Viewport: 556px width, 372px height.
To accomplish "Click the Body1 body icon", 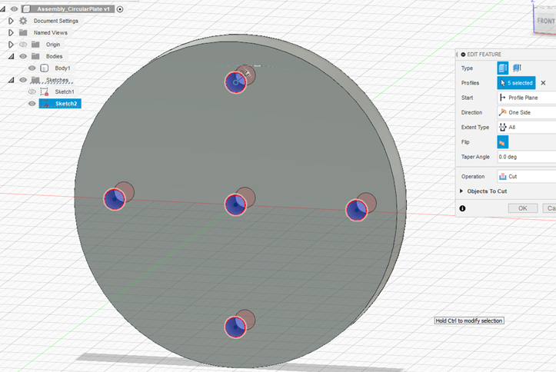I will pos(45,68).
